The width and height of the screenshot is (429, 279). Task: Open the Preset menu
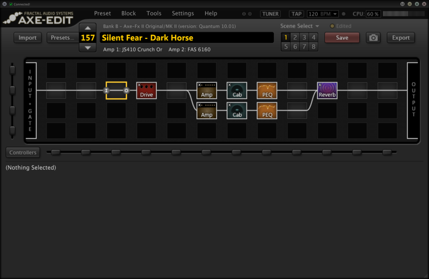tap(102, 13)
